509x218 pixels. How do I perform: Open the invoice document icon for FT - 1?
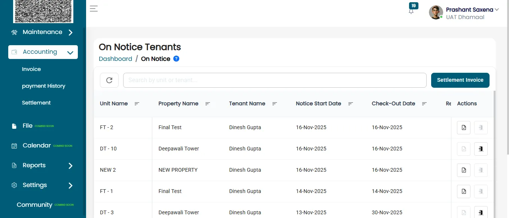464,191
